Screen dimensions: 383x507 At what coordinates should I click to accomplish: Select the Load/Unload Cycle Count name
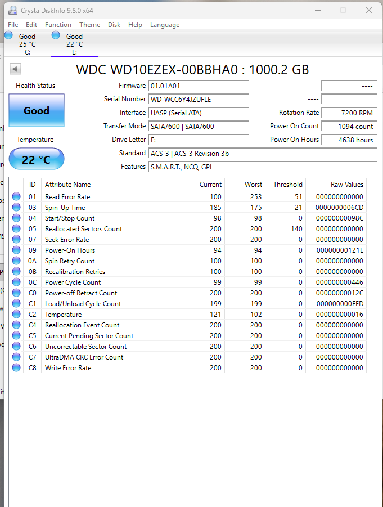click(83, 304)
